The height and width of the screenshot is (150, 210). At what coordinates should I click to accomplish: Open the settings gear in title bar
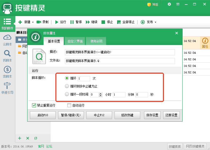[169, 4]
